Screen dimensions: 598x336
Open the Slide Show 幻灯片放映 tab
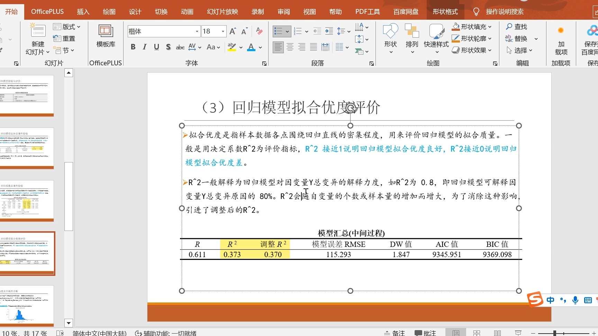(223, 11)
